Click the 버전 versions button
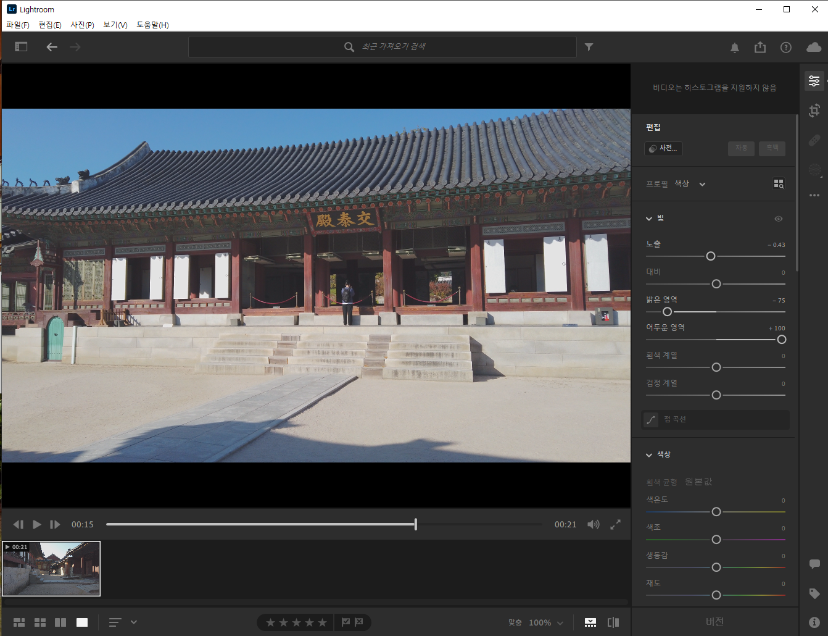 pyautogui.click(x=714, y=622)
